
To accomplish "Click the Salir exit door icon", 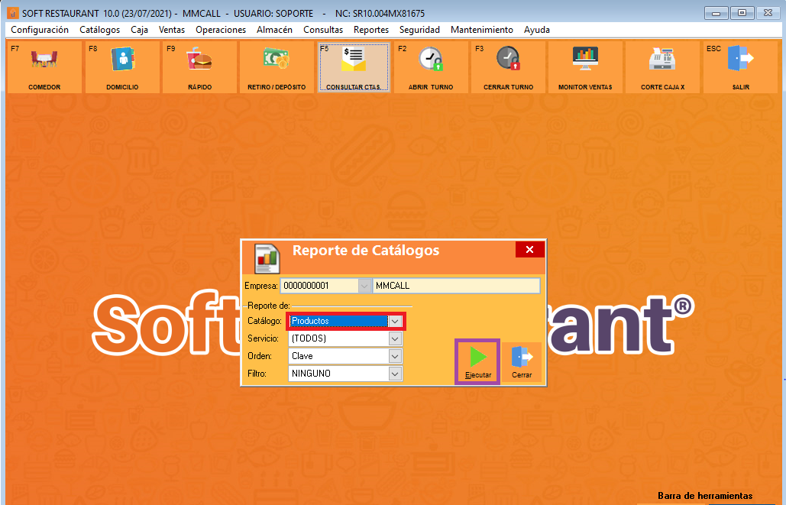I will tap(739, 61).
